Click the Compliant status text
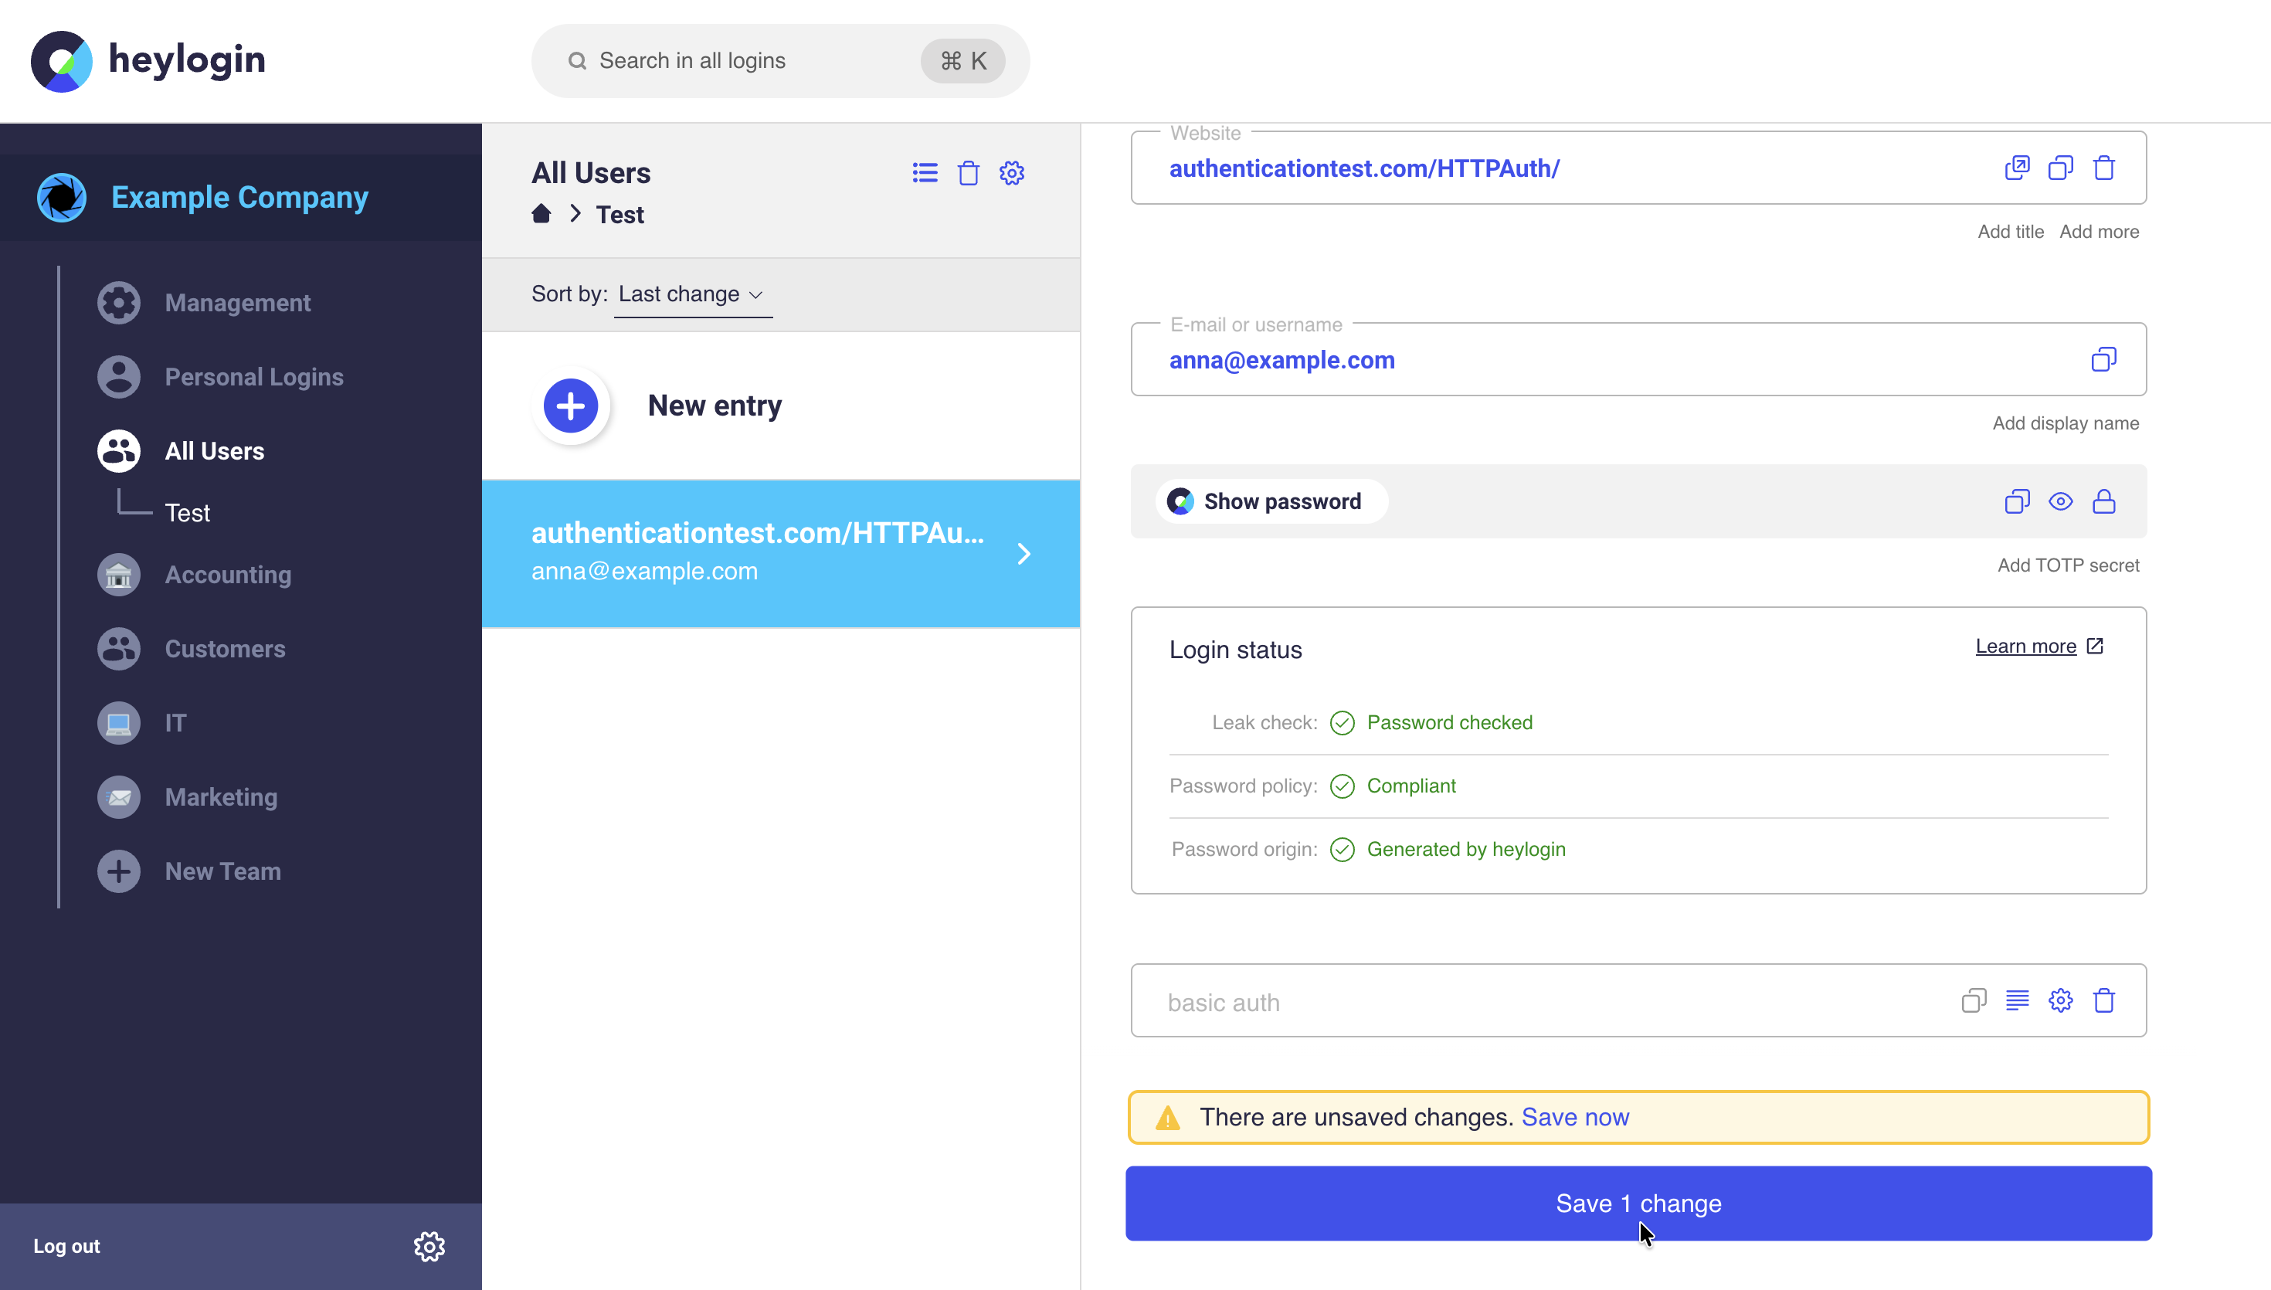 (x=1411, y=786)
